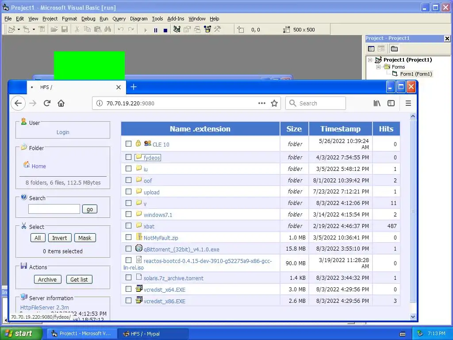453x340 pixels.
Task: Open the File menu
Action: [8, 19]
